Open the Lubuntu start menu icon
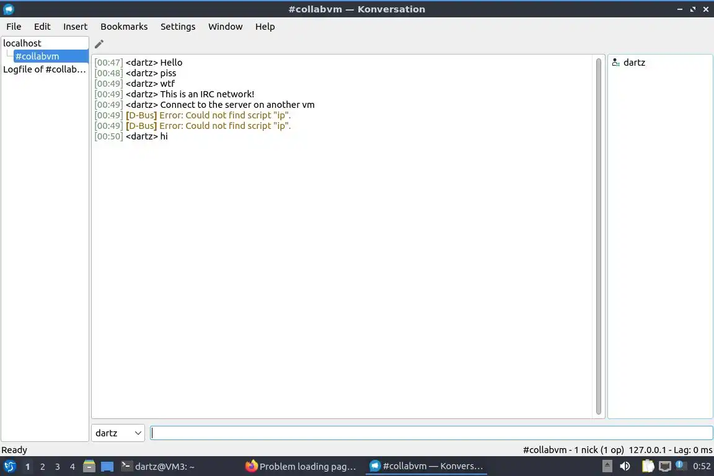The width and height of the screenshot is (714, 476). click(x=9, y=467)
